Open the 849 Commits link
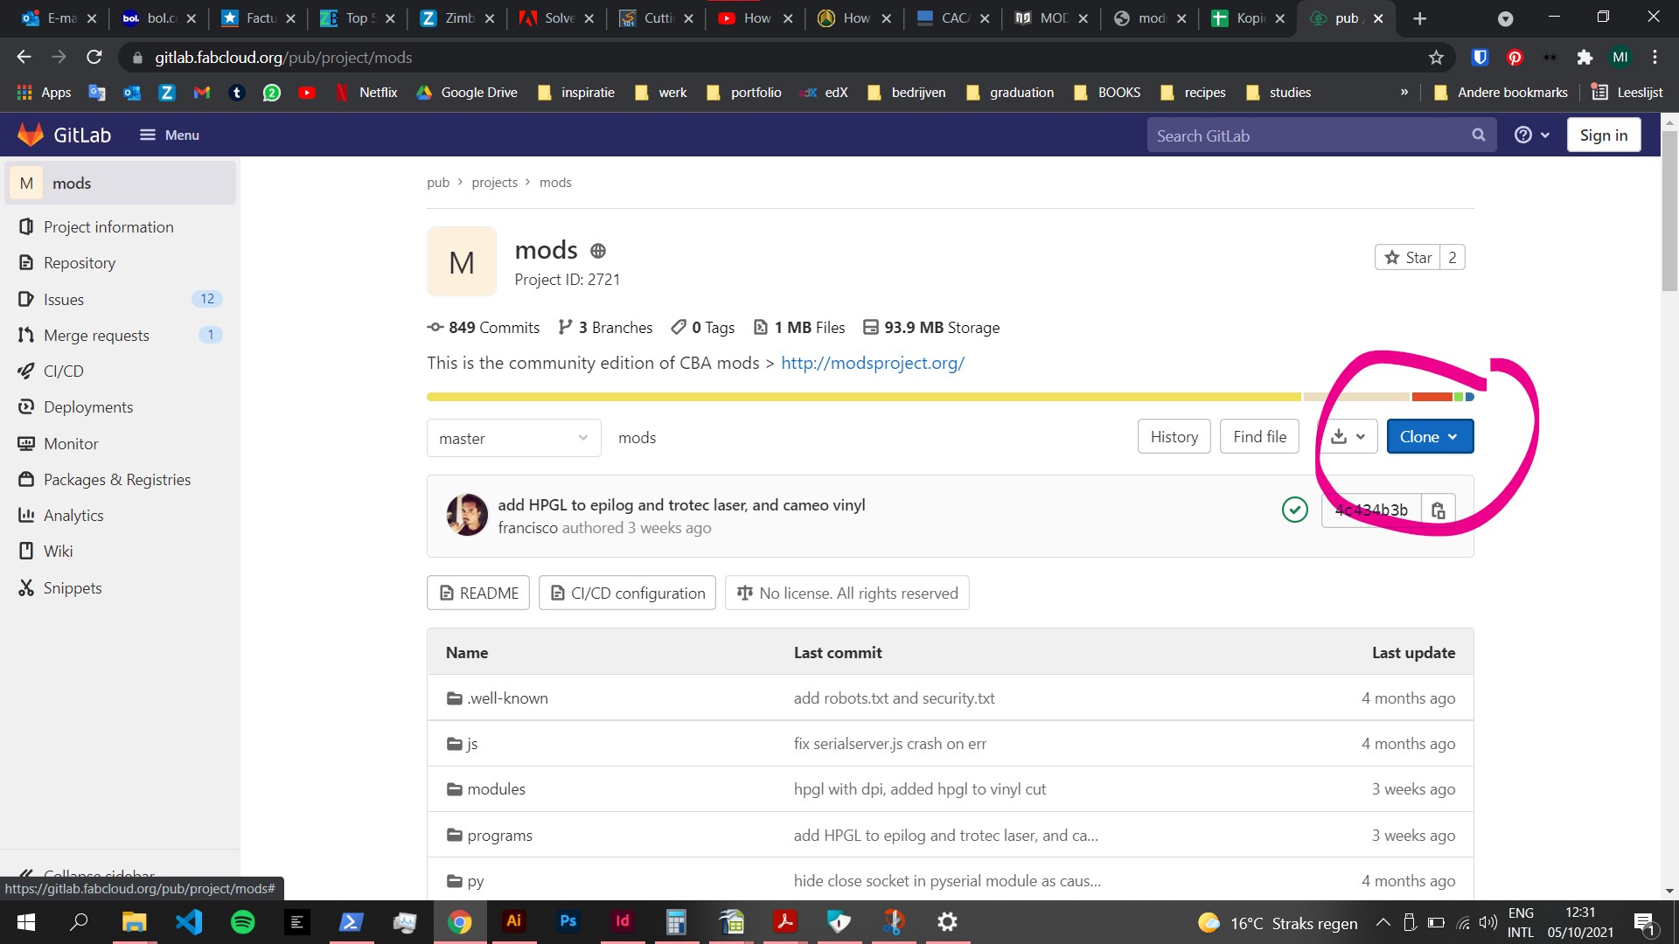The image size is (1679, 944). [483, 327]
